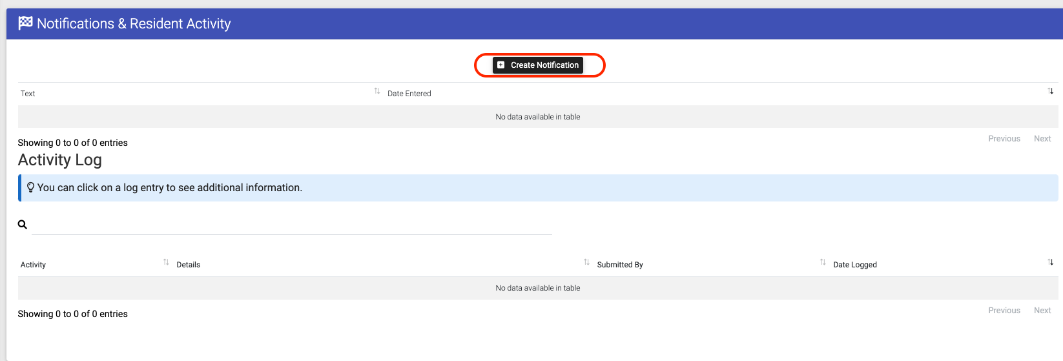
Task: Click the lightbulb icon in info banner
Action: [x=30, y=187]
